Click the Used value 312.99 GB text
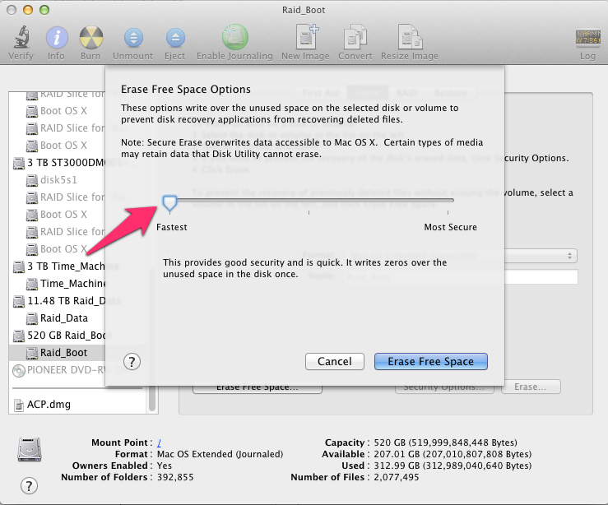The width and height of the screenshot is (608, 505). [x=453, y=466]
